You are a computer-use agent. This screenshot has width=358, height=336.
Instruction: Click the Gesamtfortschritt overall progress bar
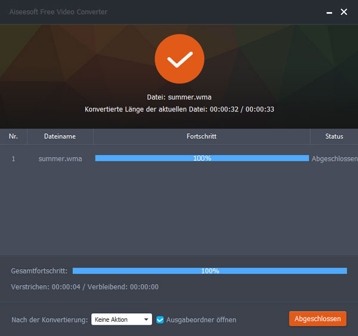coord(209,271)
